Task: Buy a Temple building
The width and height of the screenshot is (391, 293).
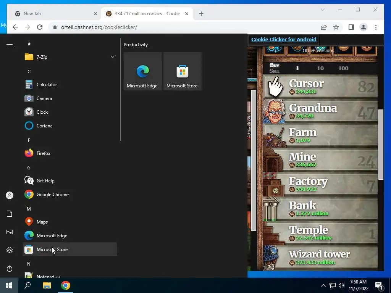Action: point(320,233)
